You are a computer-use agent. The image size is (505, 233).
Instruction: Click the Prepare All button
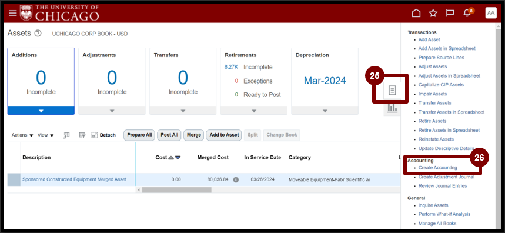[139, 135]
